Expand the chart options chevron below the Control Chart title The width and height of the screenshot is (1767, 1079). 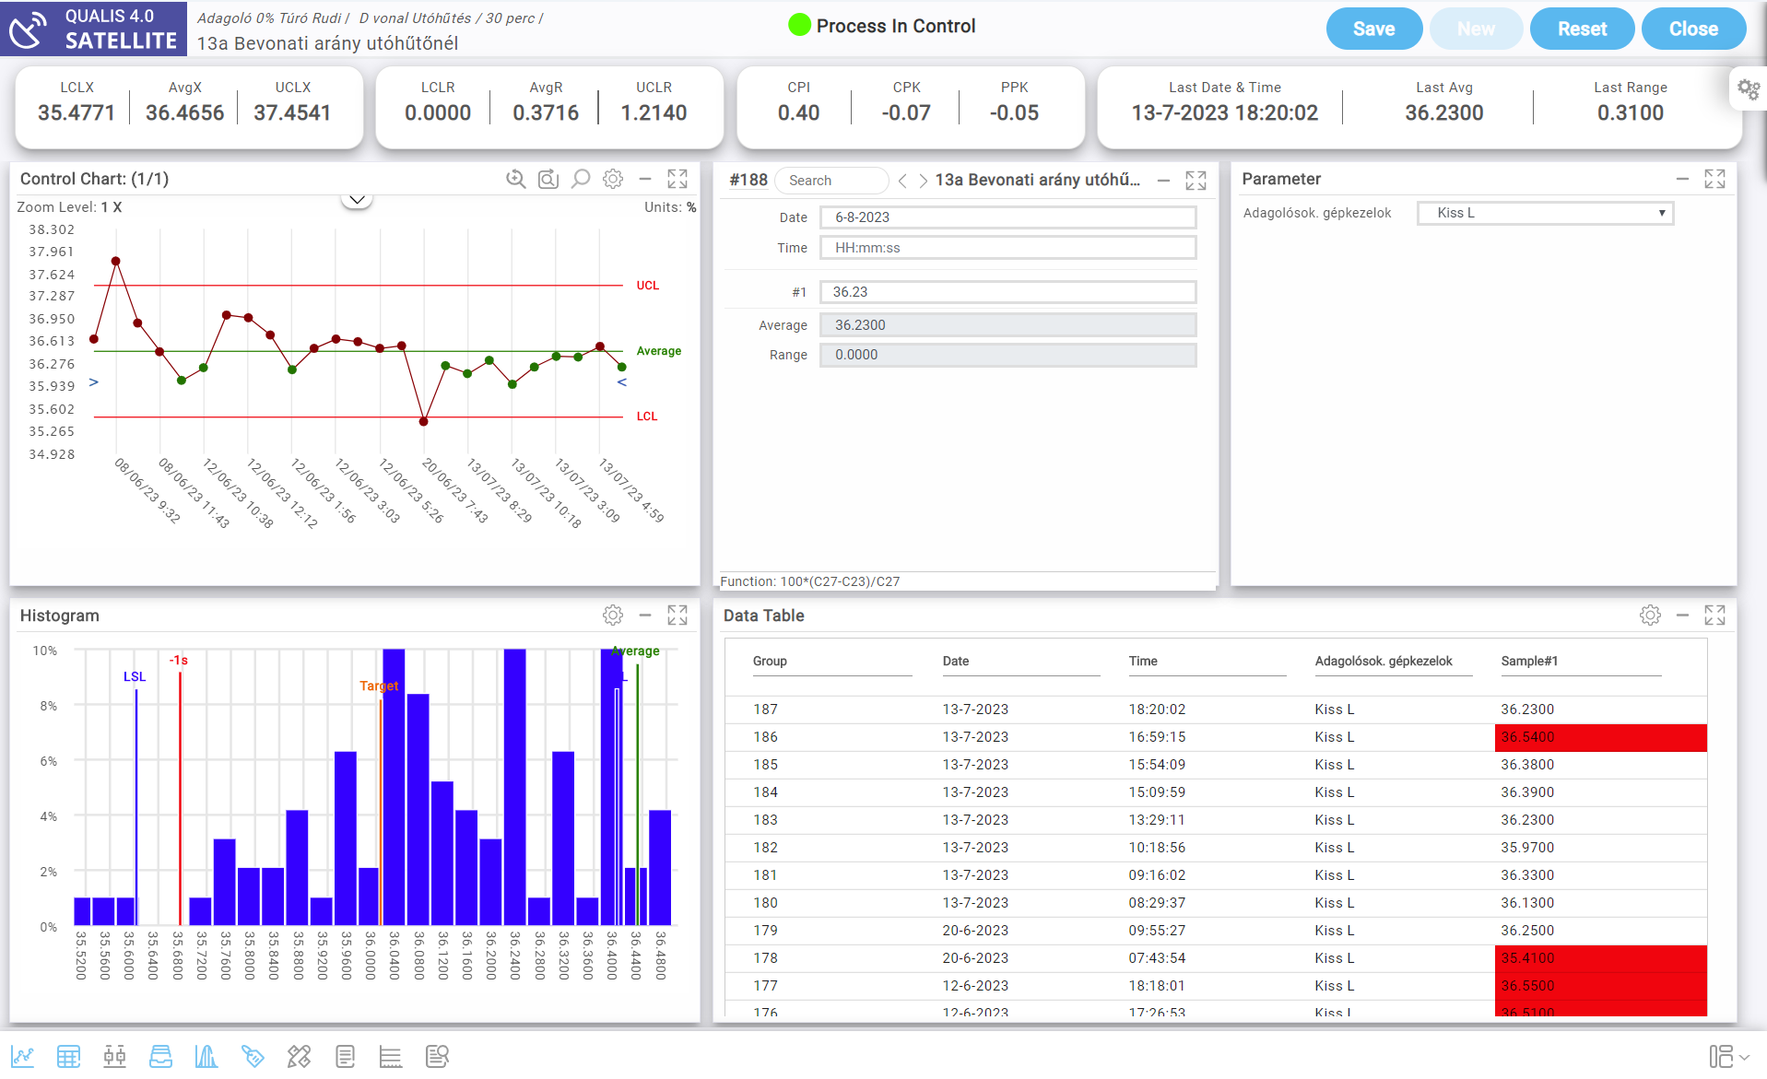tap(357, 199)
